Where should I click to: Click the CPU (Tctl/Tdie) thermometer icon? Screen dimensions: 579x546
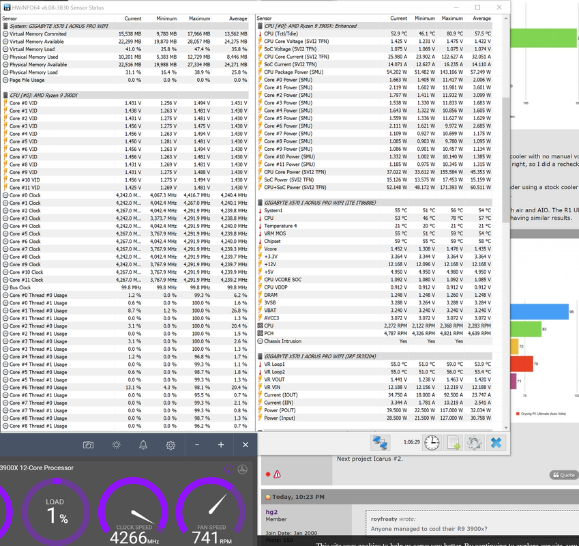[x=260, y=33]
